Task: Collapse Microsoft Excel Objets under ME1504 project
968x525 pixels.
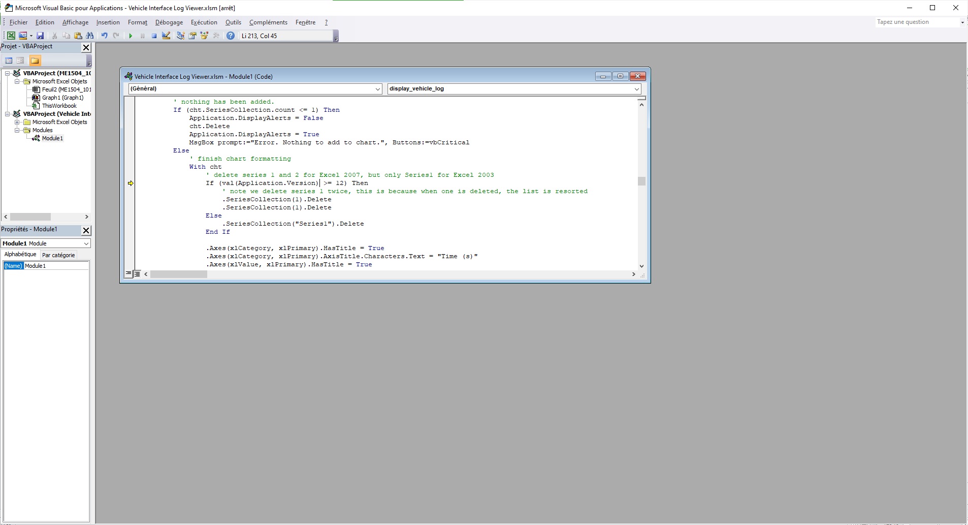Action: [17, 81]
